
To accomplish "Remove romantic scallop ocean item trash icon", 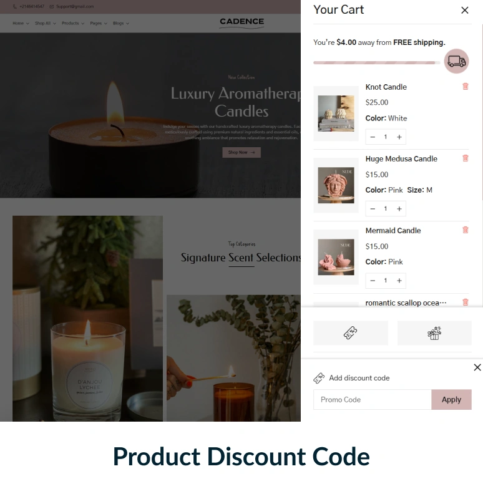I will (466, 302).
